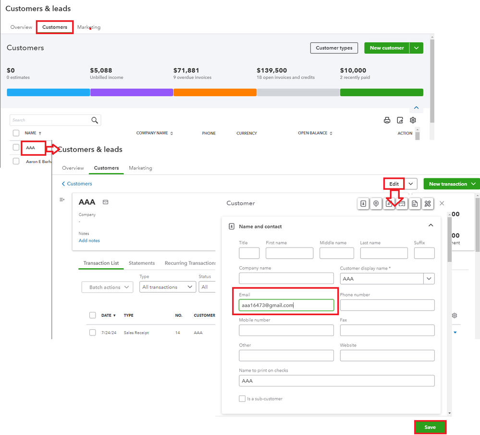Select the AAA customer checkbox

tap(16, 148)
